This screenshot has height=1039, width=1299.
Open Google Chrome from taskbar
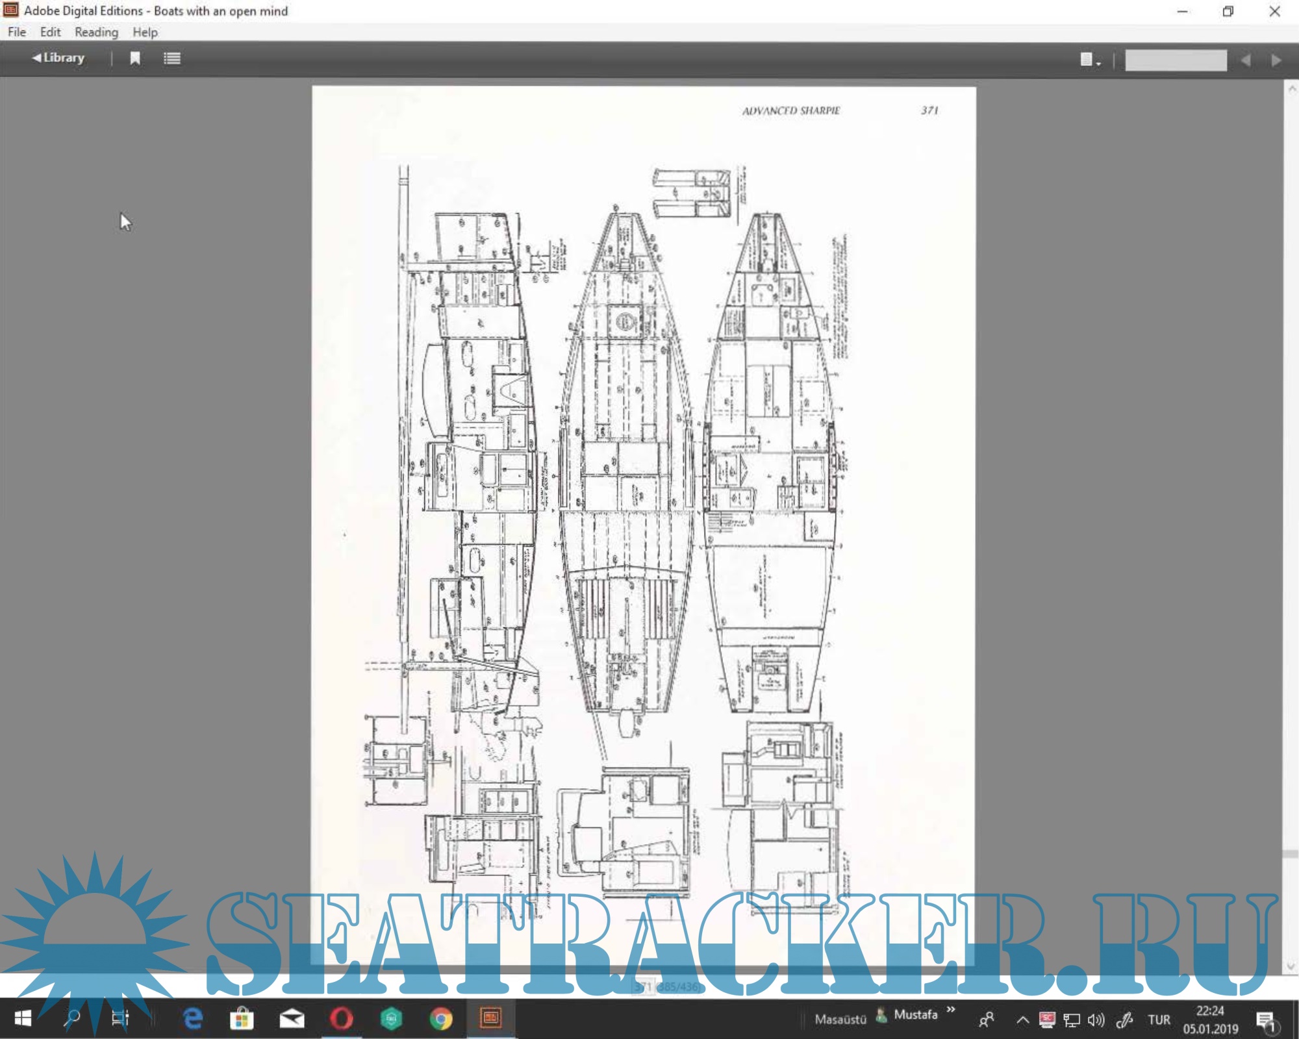[x=441, y=1018]
